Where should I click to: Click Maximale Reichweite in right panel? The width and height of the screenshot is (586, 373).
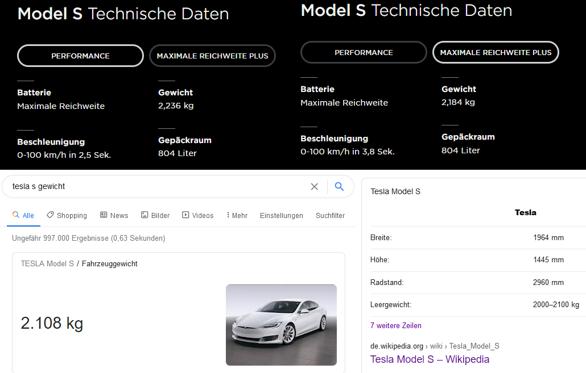tap(344, 103)
